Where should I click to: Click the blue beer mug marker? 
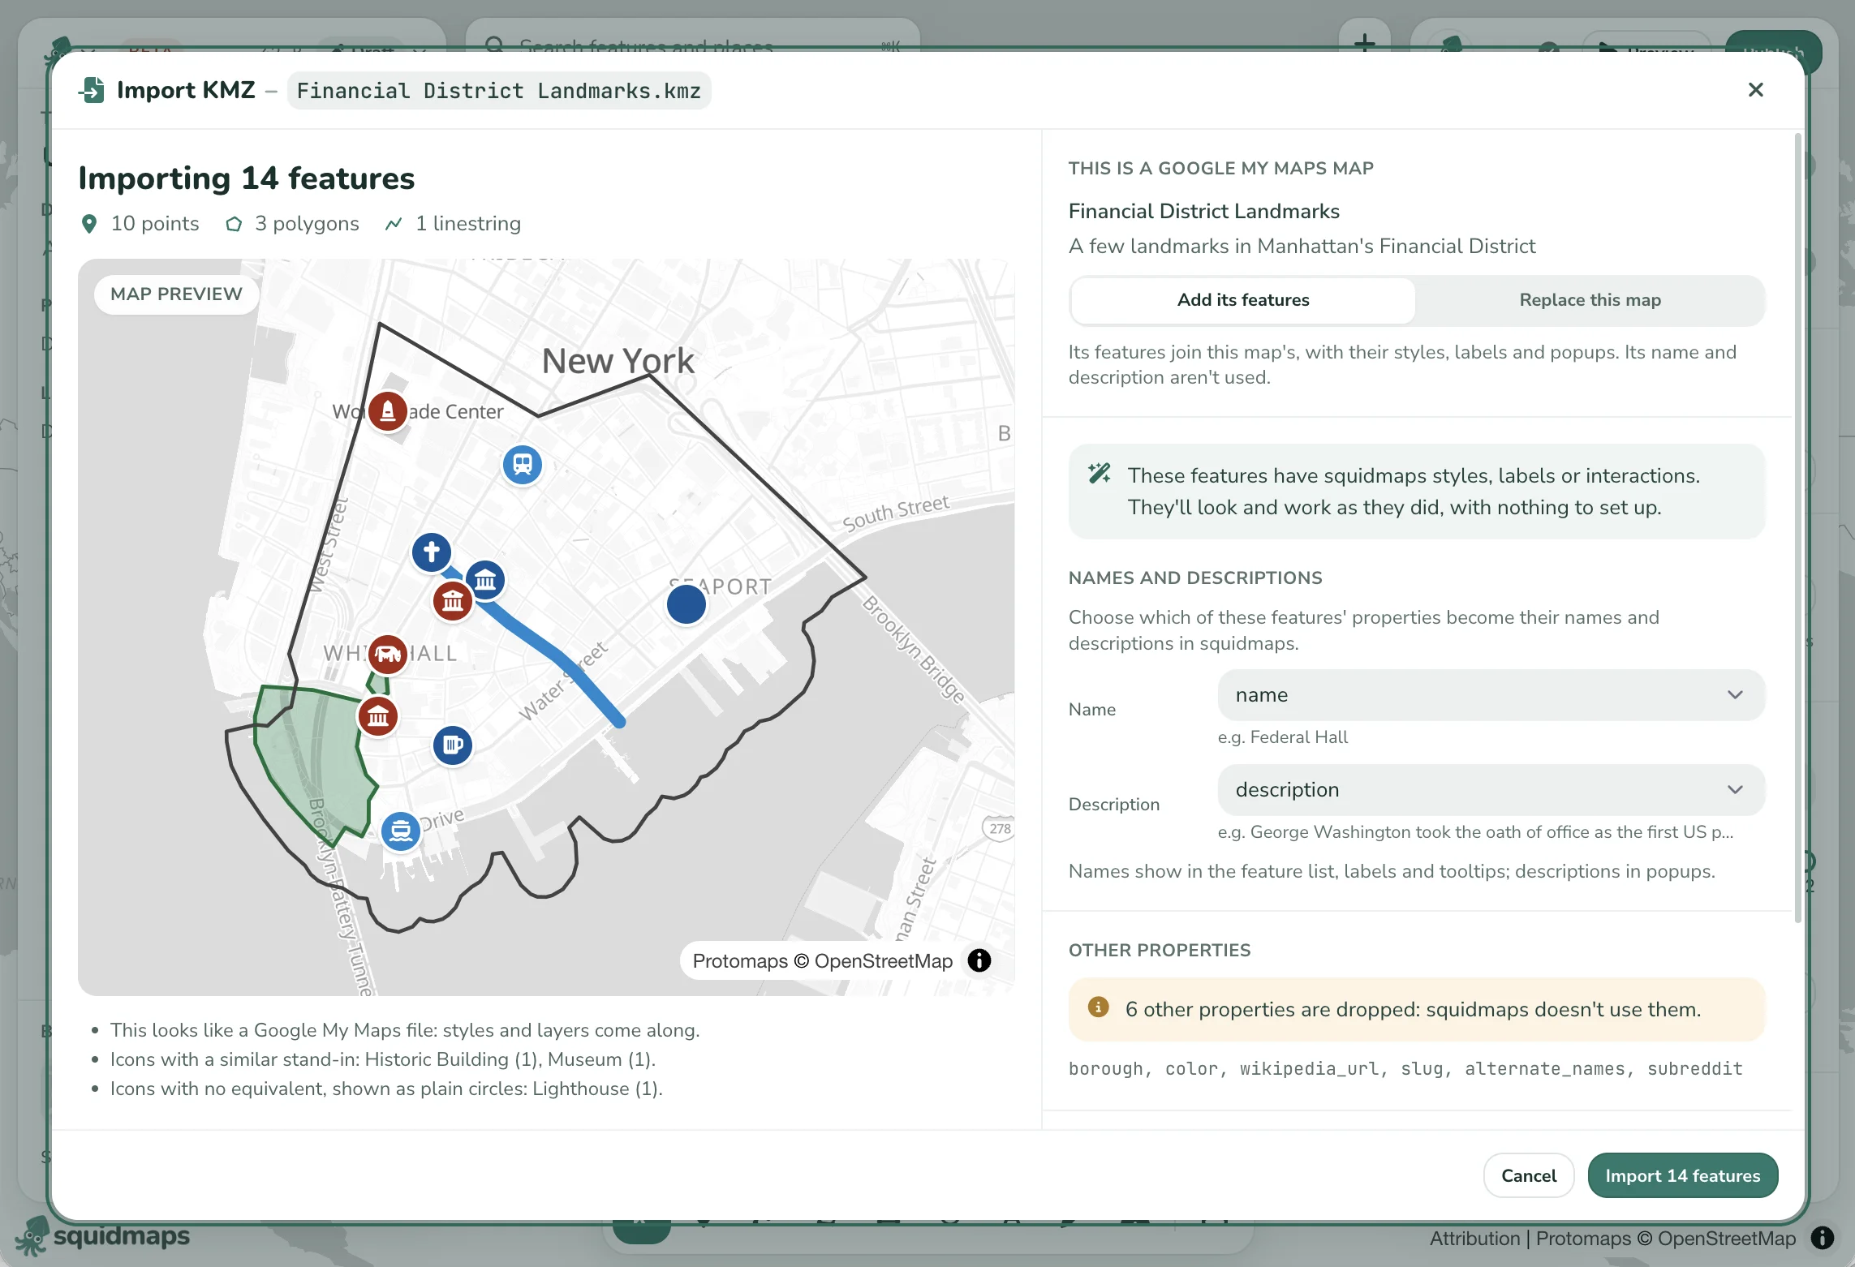click(x=453, y=745)
